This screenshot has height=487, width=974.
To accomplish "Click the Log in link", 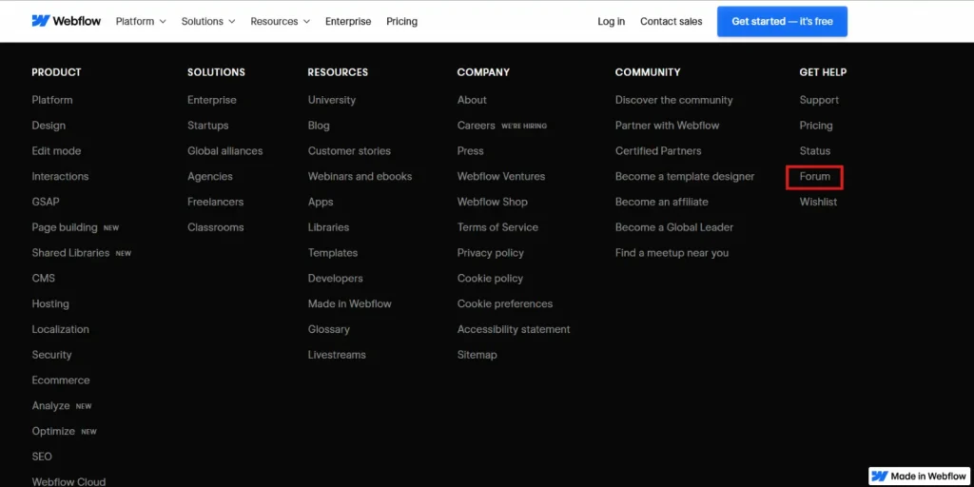I will point(612,21).
